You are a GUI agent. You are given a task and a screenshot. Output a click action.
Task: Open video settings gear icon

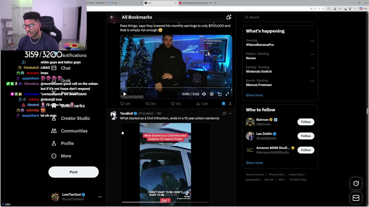212,94
